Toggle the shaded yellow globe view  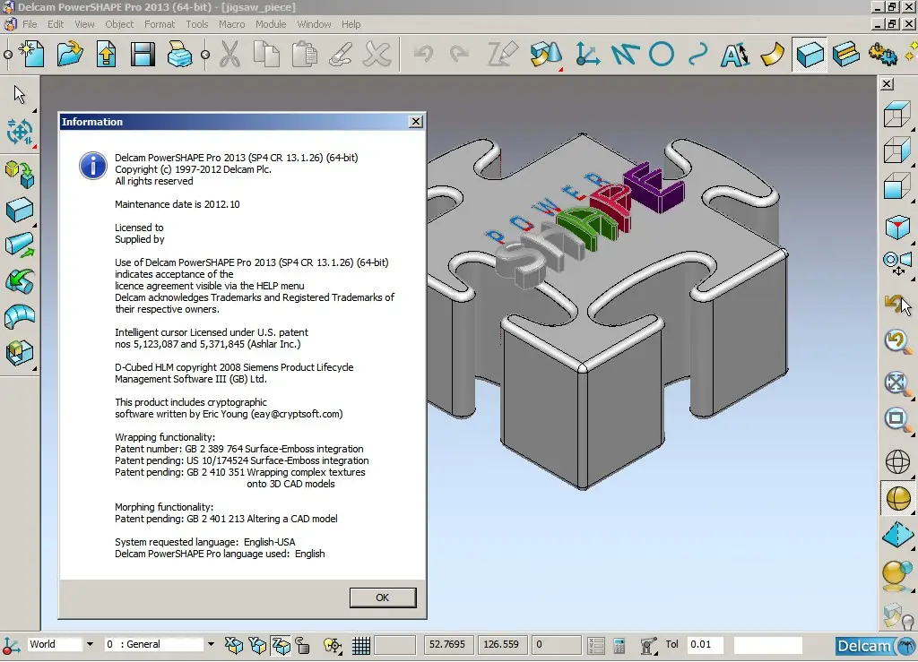pyautogui.click(x=898, y=498)
